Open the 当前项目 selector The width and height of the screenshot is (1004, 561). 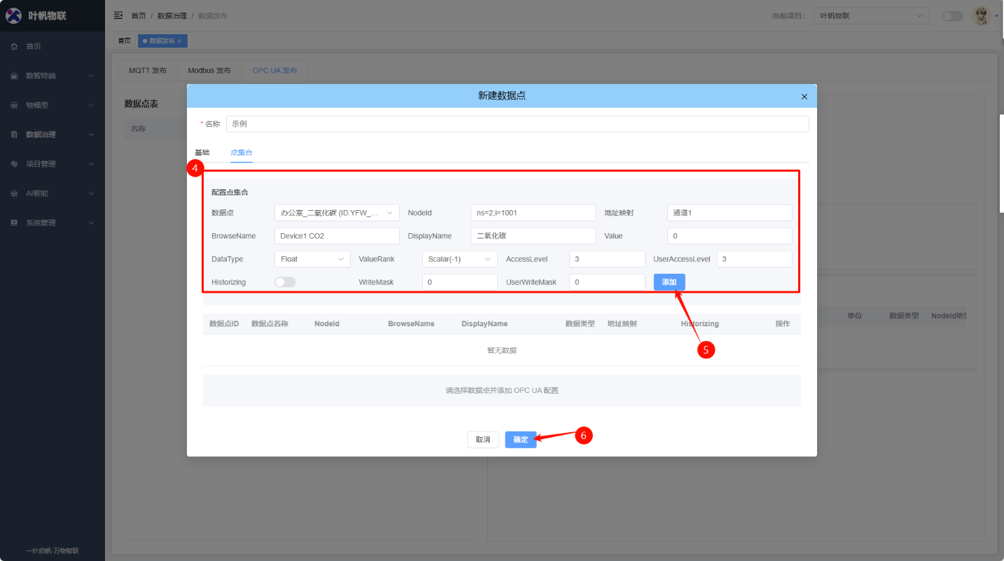[871, 15]
